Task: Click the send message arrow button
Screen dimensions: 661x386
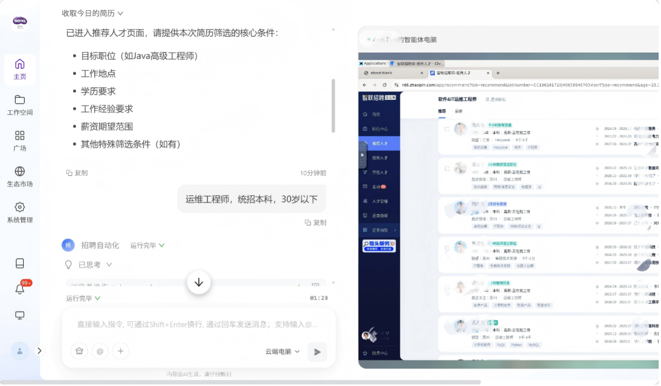Action: (x=317, y=352)
